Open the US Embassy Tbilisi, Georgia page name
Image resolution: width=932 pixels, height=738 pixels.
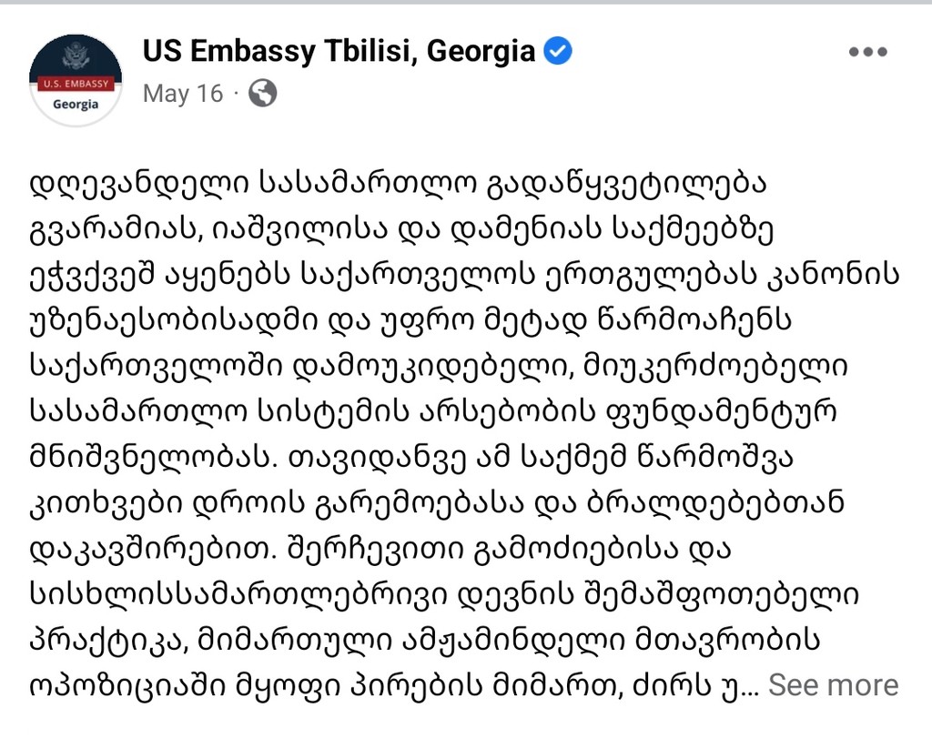pos(339,51)
